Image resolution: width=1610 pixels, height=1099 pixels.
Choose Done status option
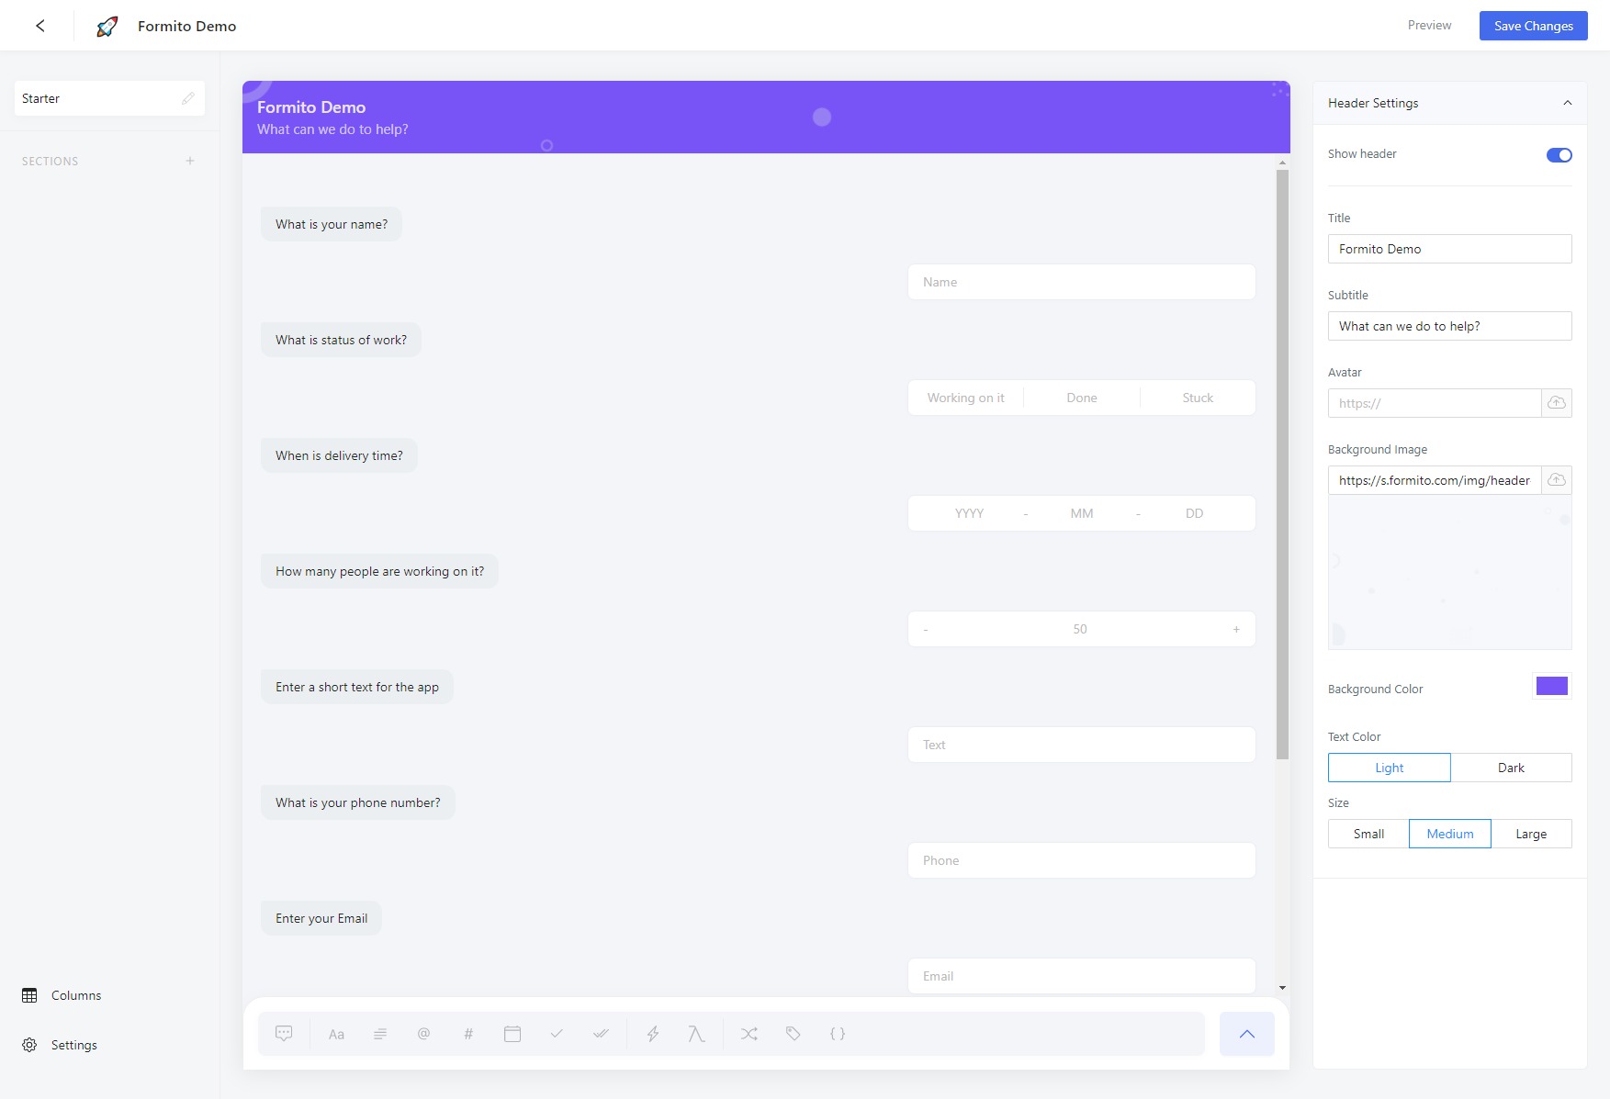(1082, 398)
